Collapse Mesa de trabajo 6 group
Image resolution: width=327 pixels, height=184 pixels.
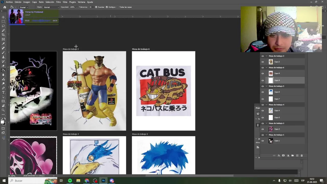266,68
